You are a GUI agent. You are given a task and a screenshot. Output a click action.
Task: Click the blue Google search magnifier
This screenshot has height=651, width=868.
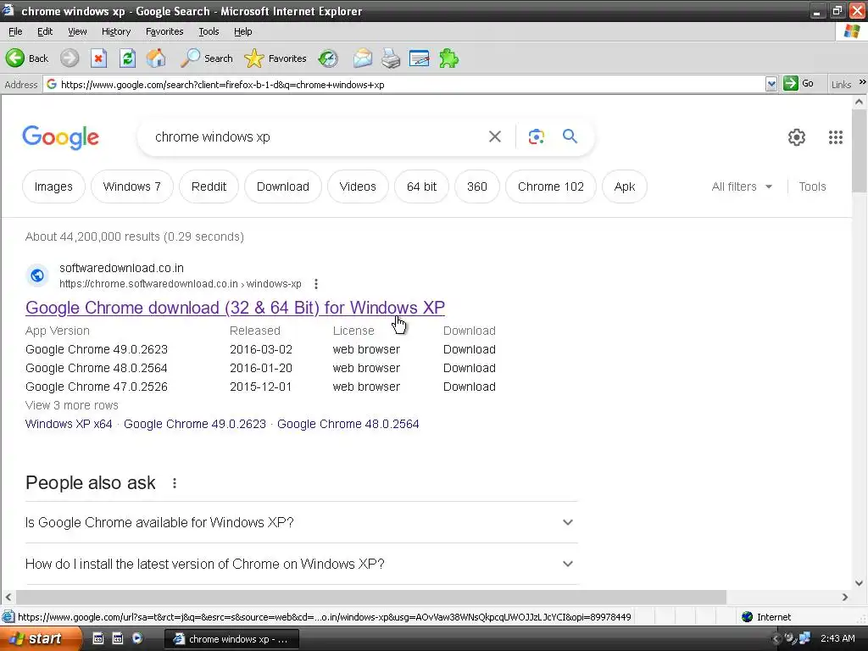click(x=570, y=136)
